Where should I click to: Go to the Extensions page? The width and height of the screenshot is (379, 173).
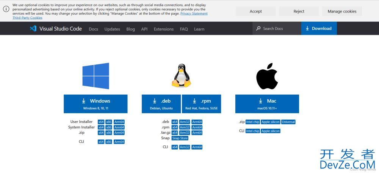[163, 29]
